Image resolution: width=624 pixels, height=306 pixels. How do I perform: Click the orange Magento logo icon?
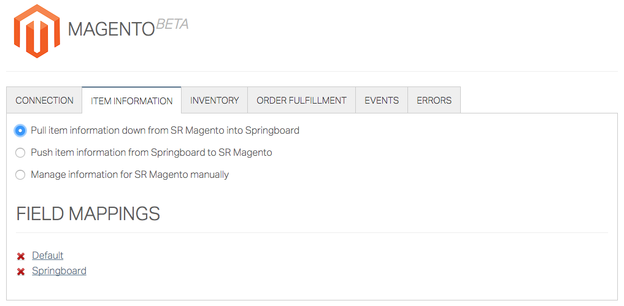click(x=37, y=31)
